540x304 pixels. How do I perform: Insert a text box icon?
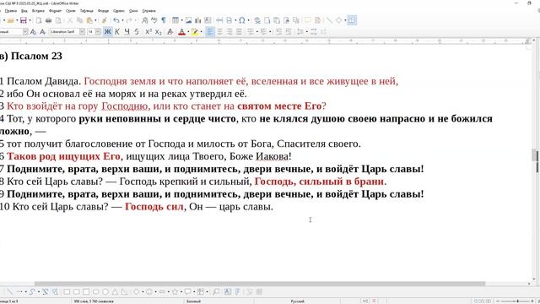point(208,20)
